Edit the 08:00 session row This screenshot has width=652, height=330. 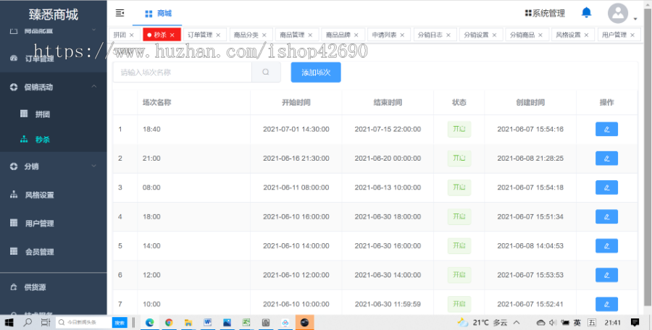tap(606, 187)
